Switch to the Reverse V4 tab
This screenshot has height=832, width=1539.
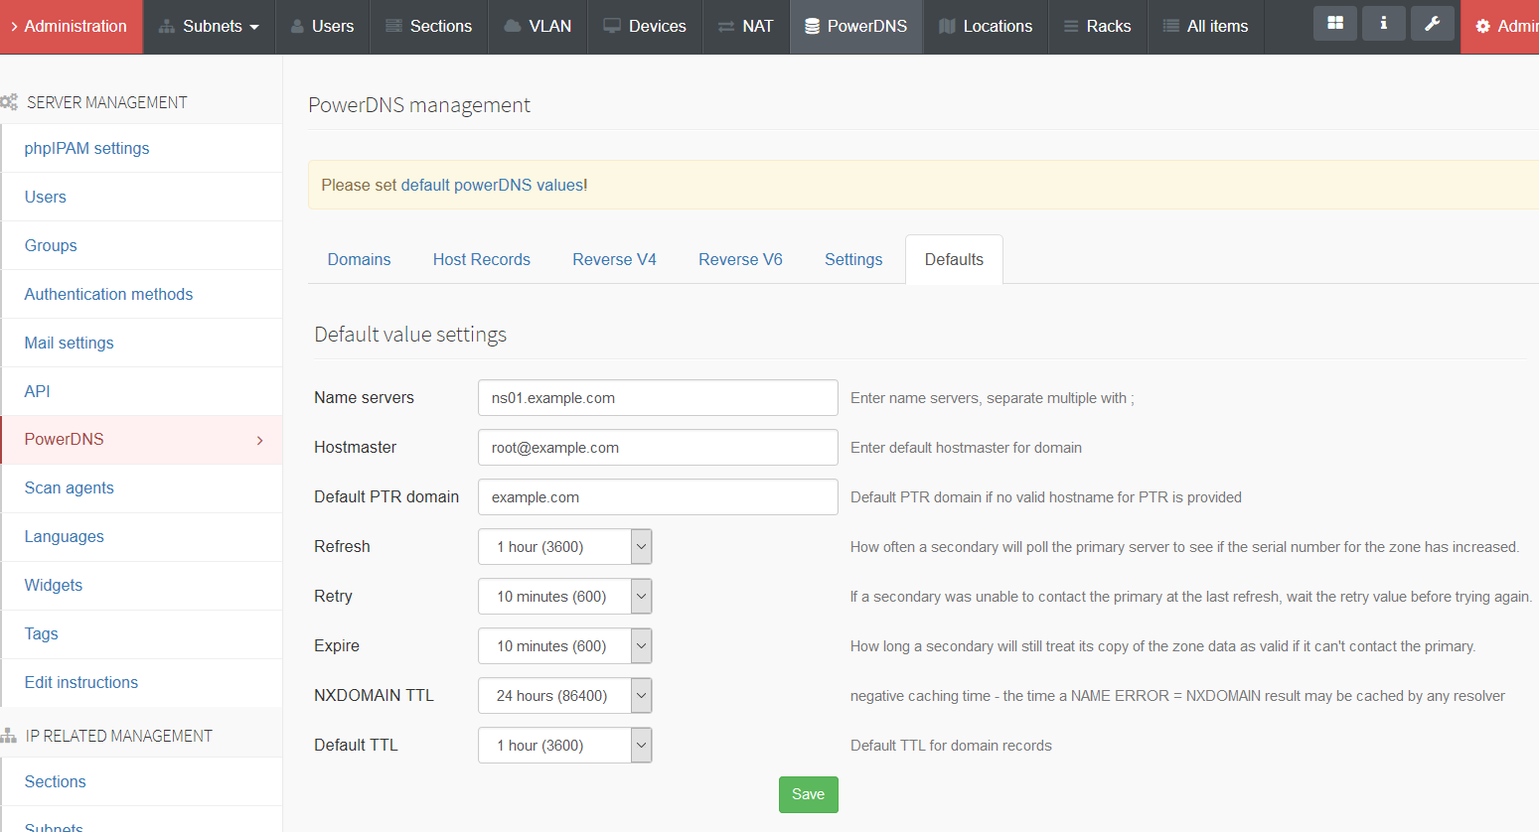614,260
